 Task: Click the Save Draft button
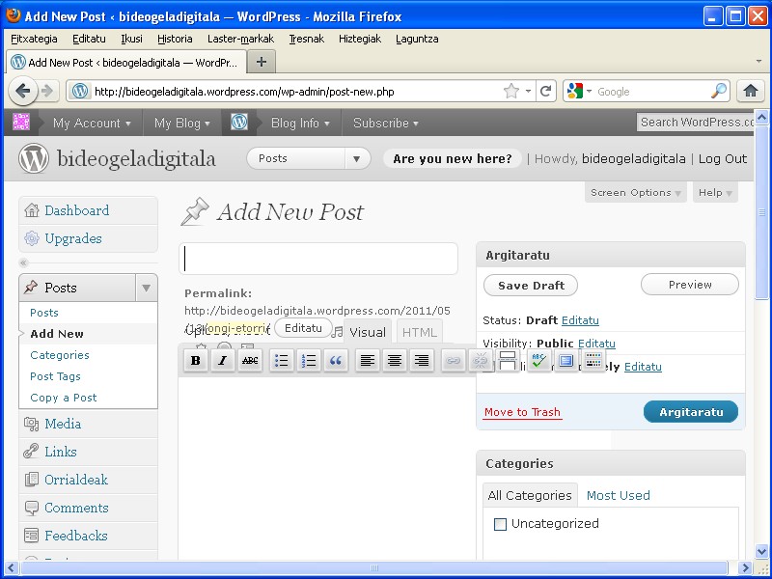(x=531, y=286)
